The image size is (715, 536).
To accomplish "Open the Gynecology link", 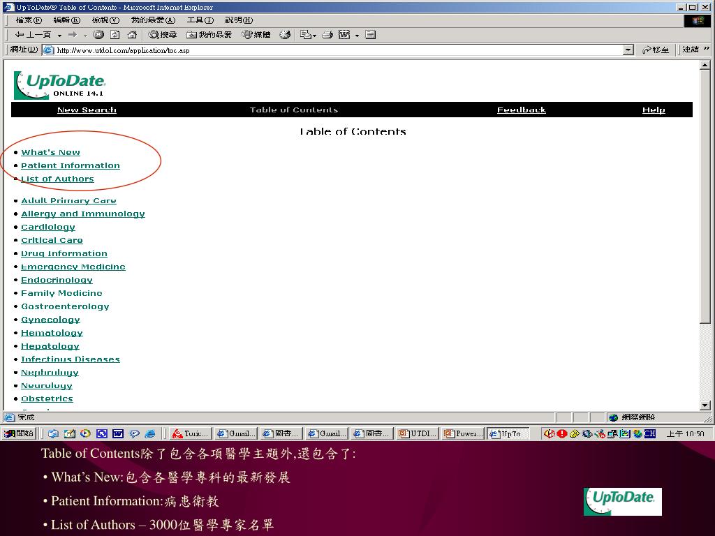I will click(50, 320).
